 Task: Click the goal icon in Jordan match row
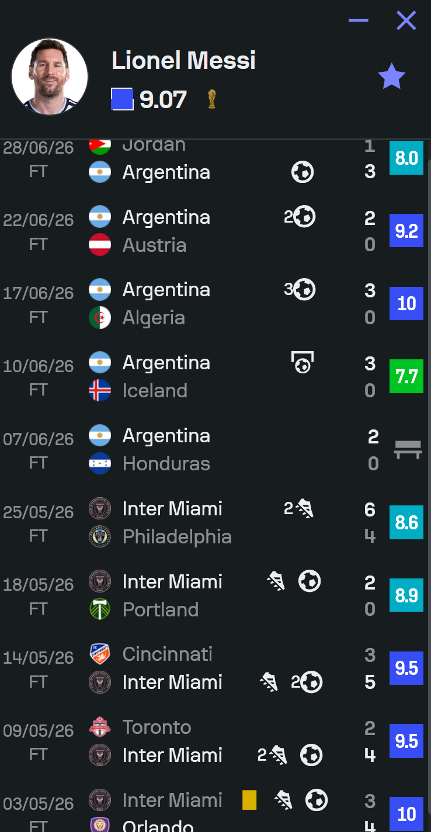pyautogui.click(x=303, y=172)
